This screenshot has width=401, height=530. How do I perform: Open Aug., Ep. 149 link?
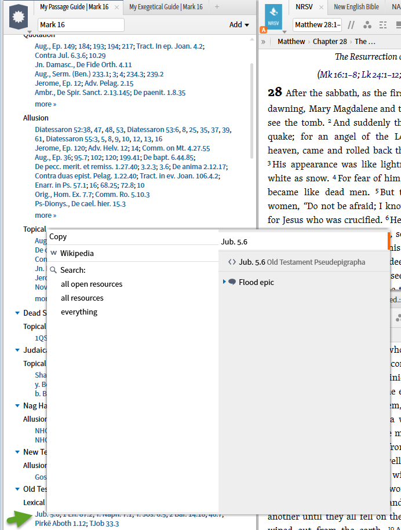point(55,46)
